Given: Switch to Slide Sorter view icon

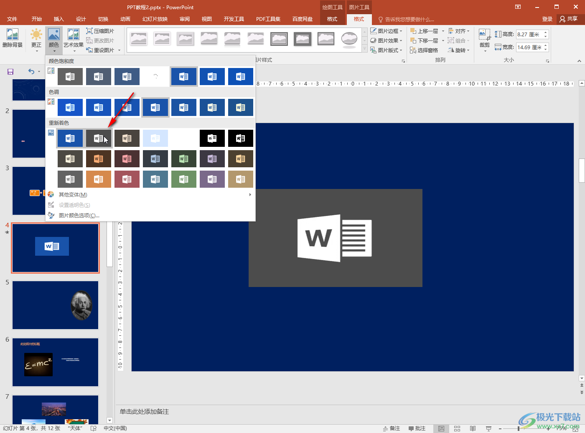Looking at the screenshot, I should tap(457, 428).
